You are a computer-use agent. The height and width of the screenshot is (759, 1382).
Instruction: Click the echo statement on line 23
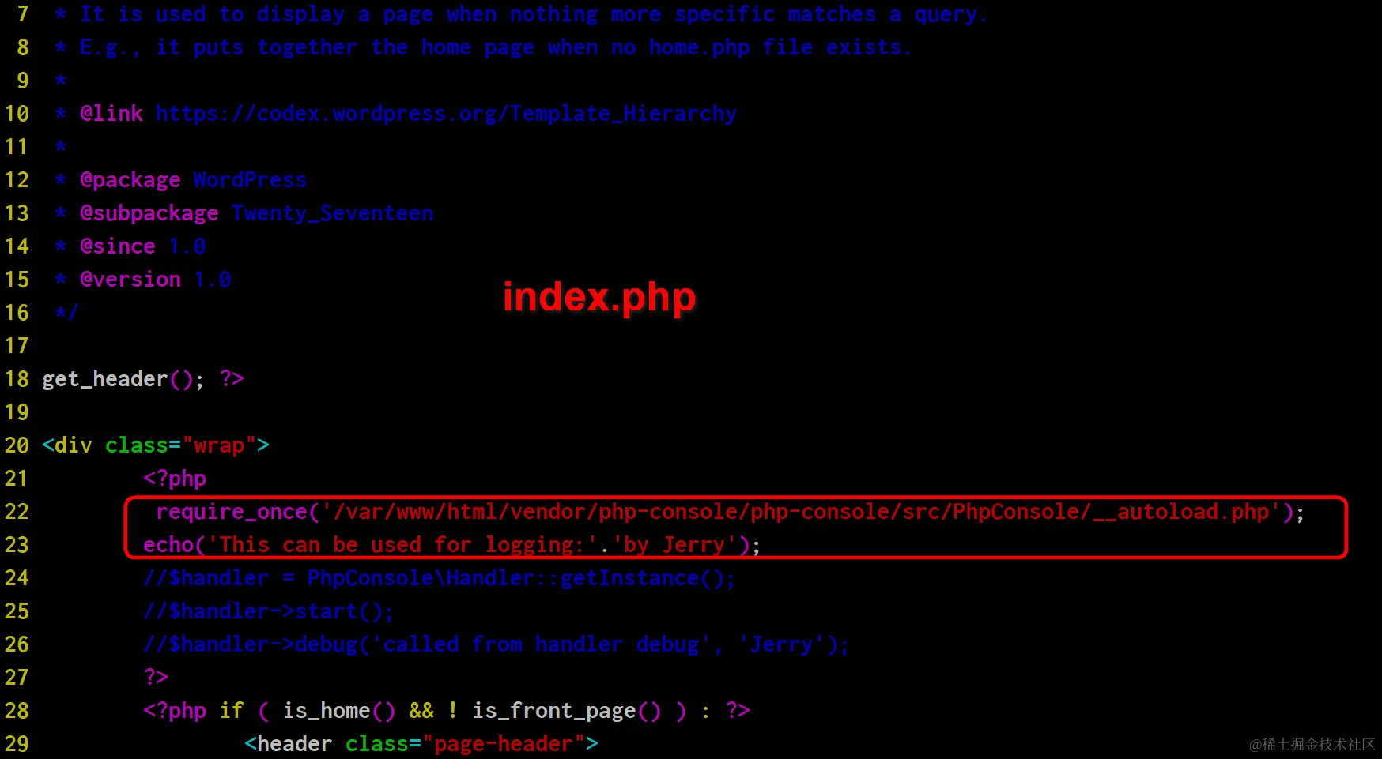tap(451, 545)
